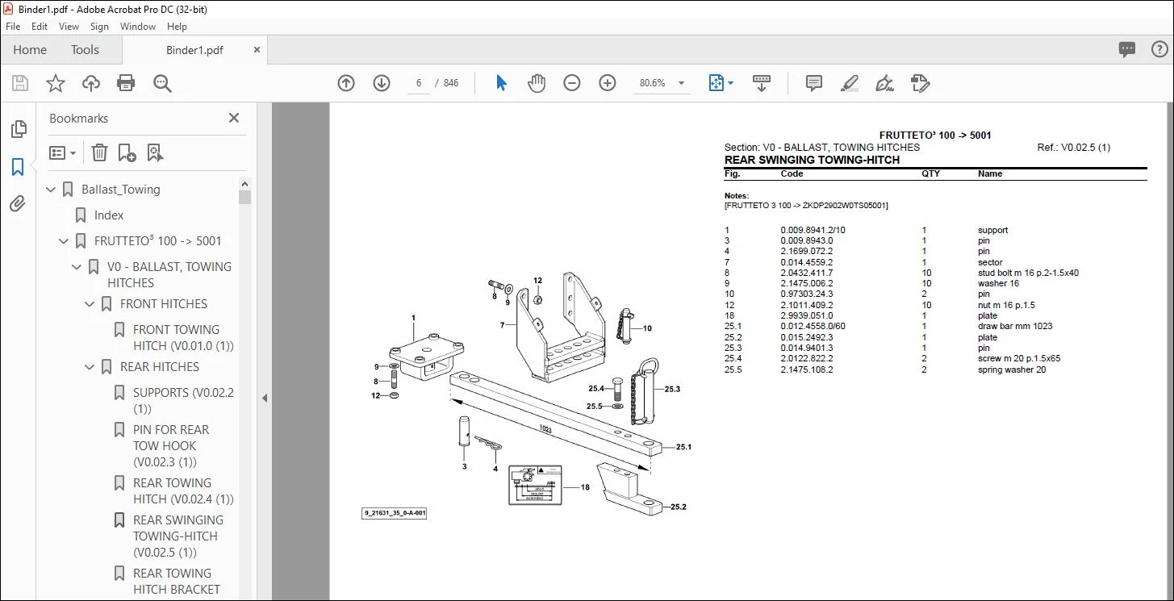Viewport: 1174px width, 601px height.
Task: Open the Attachments paperclip panel
Action: [x=18, y=203]
